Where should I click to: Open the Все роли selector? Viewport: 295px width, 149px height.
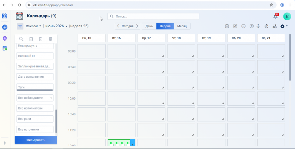point(35,119)
